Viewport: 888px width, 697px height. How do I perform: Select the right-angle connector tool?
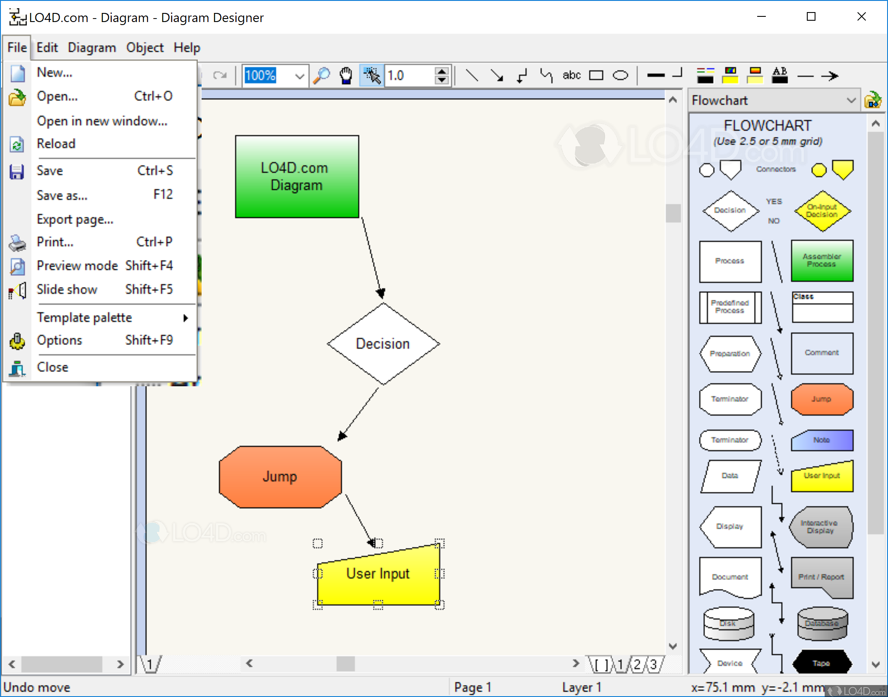click(522, 76)
